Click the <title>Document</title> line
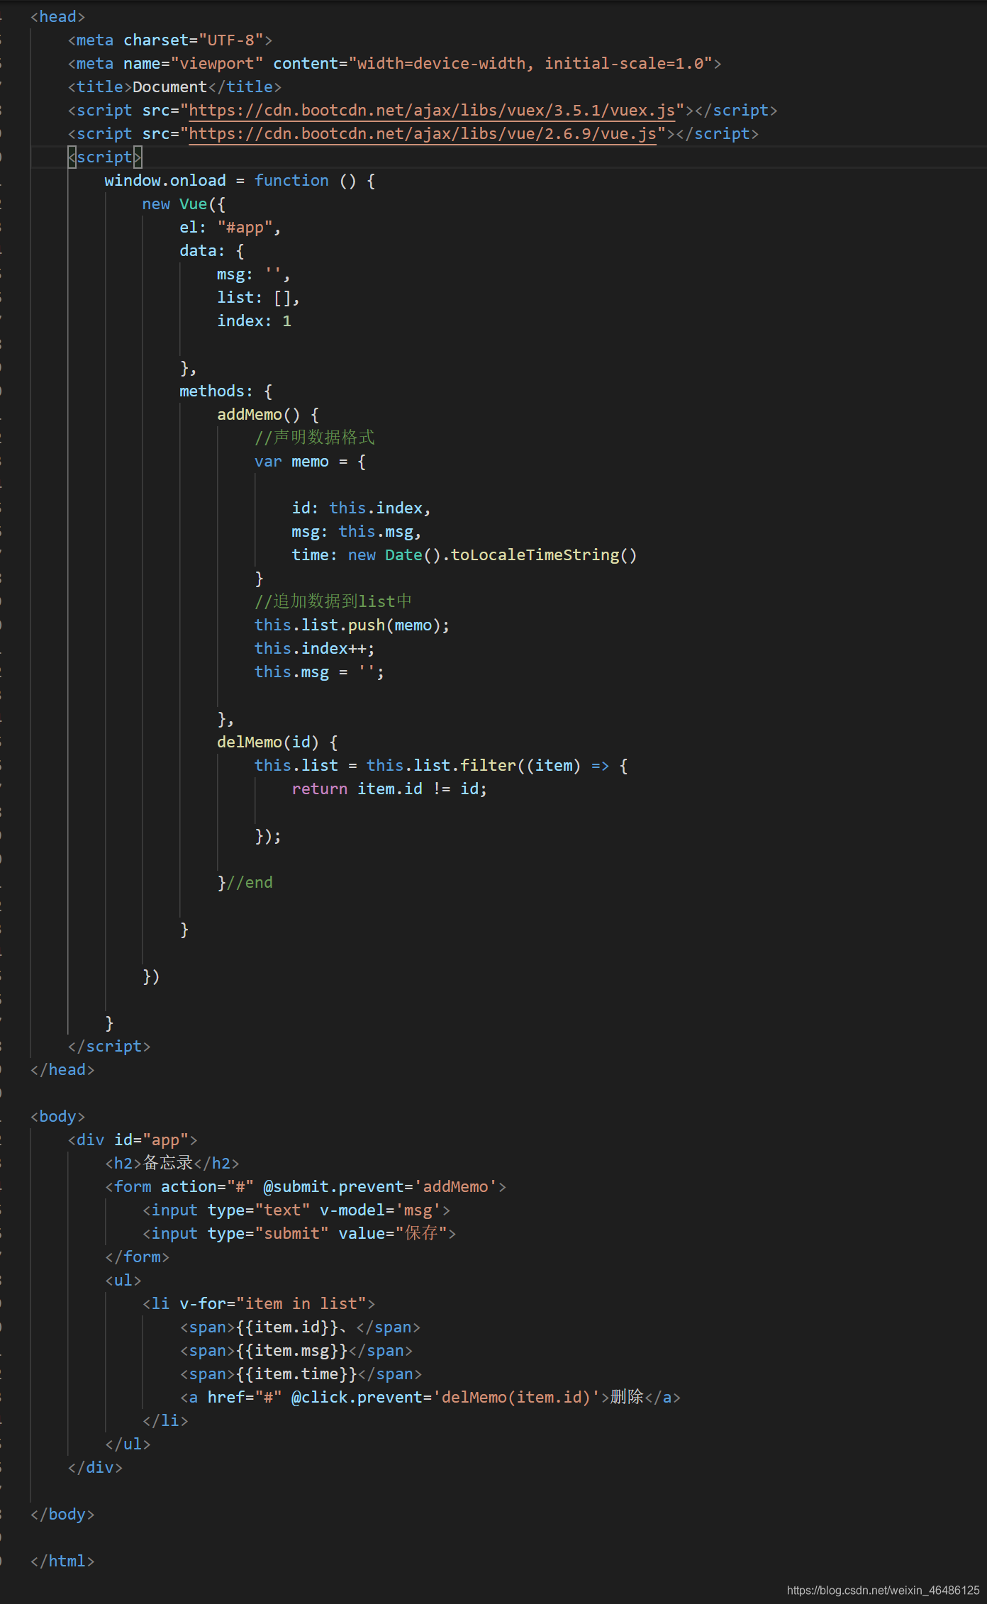987x1604 pixels. [x=174, y=87]
